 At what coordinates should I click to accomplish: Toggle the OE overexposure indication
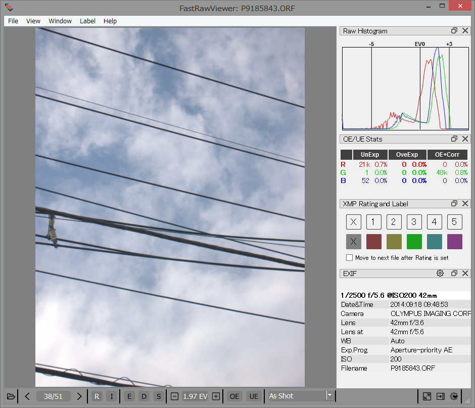[x=234, y=396]
